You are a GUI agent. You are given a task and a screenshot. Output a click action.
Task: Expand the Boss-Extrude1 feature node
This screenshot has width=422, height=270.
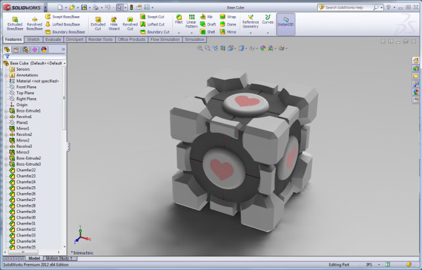[6, 111]
